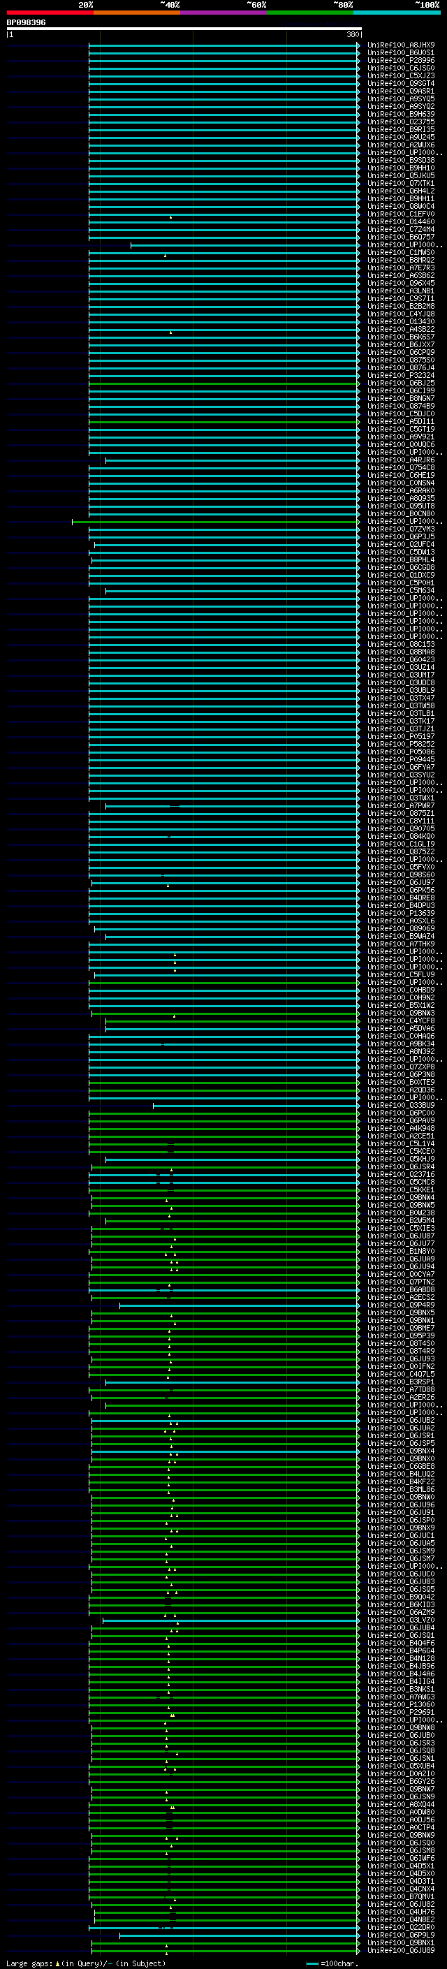
Task: Select the label UniRef100_Q8W0C4
Action: point(401,206)
